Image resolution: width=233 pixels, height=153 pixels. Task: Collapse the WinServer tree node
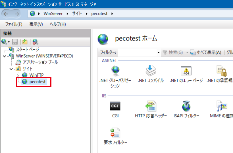pos(4,56)
